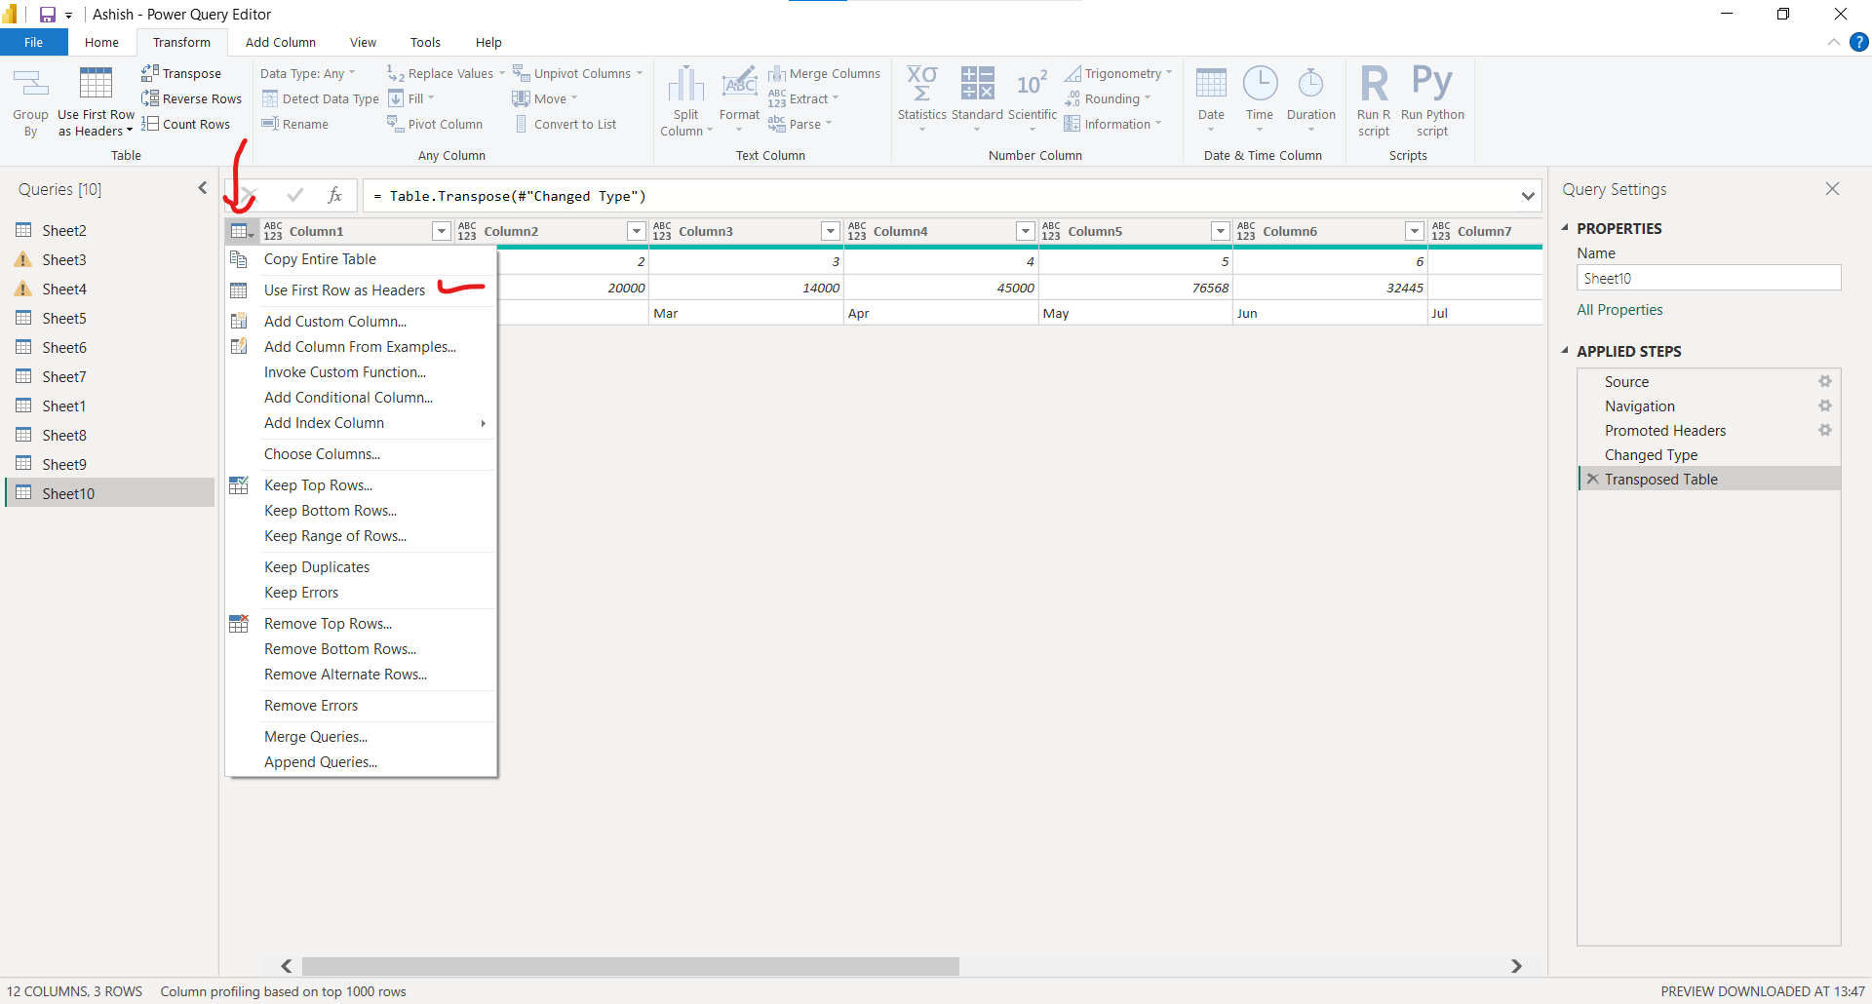The height and width of the screenshot is (1004, 1872).
Task: Click the horizontal scrollbar thumb
Action: pos(630,966)
